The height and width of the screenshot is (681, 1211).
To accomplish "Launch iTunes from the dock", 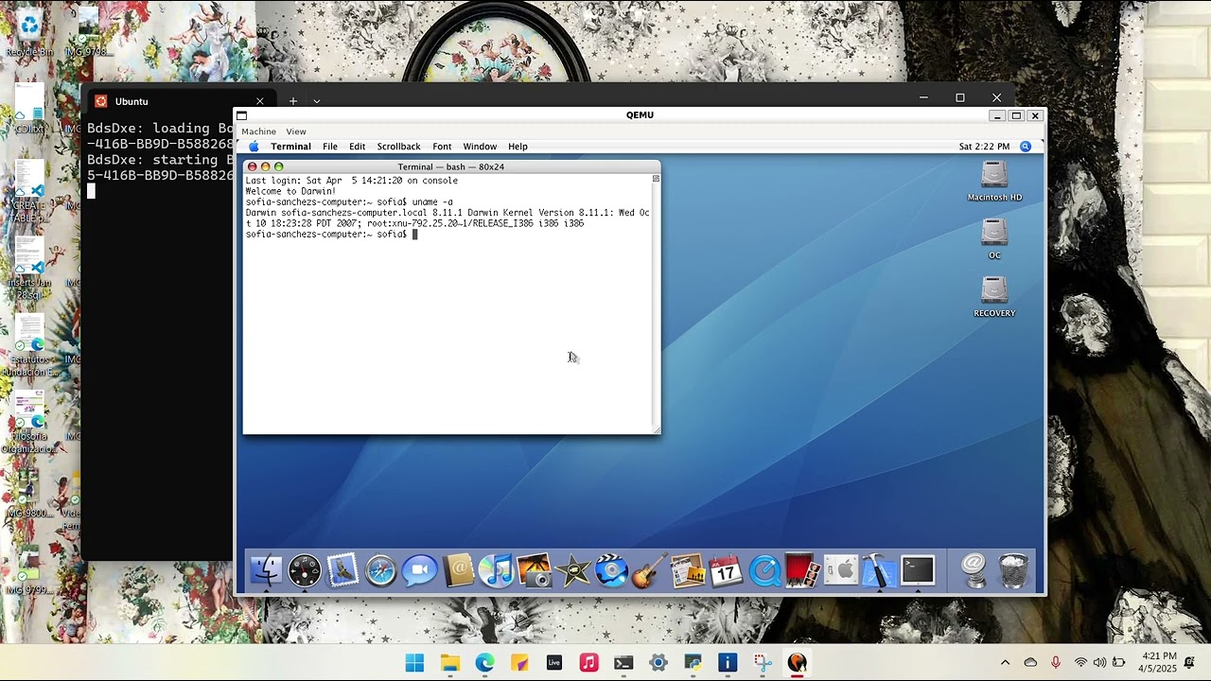I will coord(496,570).
